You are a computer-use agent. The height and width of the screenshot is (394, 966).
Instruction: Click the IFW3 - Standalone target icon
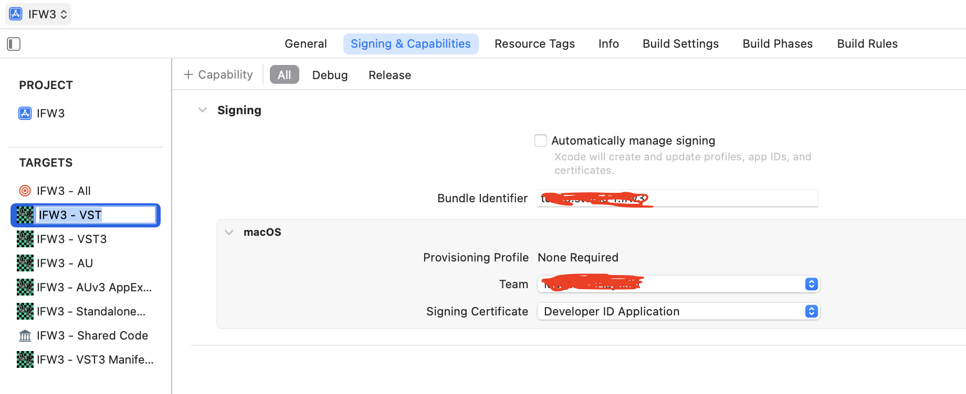point(25,311)
